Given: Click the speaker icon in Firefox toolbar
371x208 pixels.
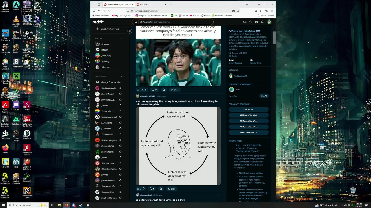Looking at the screenshot, I should (266, 11).
